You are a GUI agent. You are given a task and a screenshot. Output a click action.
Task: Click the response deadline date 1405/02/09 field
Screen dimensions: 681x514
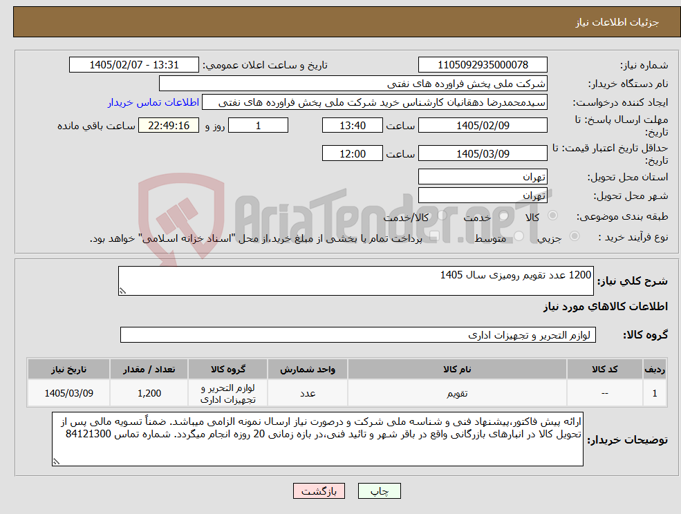click(483, 126)
